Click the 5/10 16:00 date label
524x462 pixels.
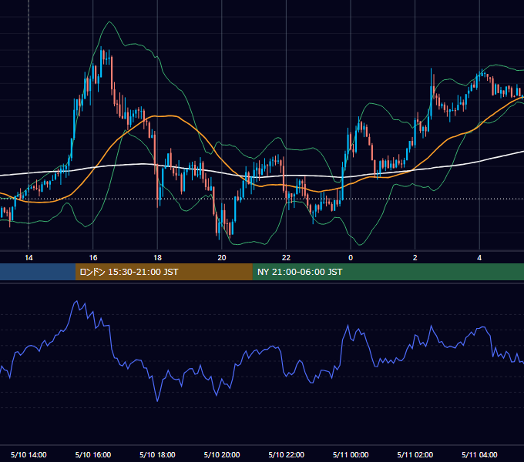[93, 454]
